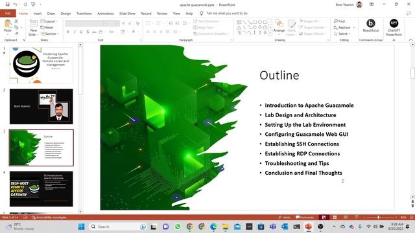Toggle Strikethrough formatting
415x233 pixels.
pyautogui.click(x=94, y=32)
